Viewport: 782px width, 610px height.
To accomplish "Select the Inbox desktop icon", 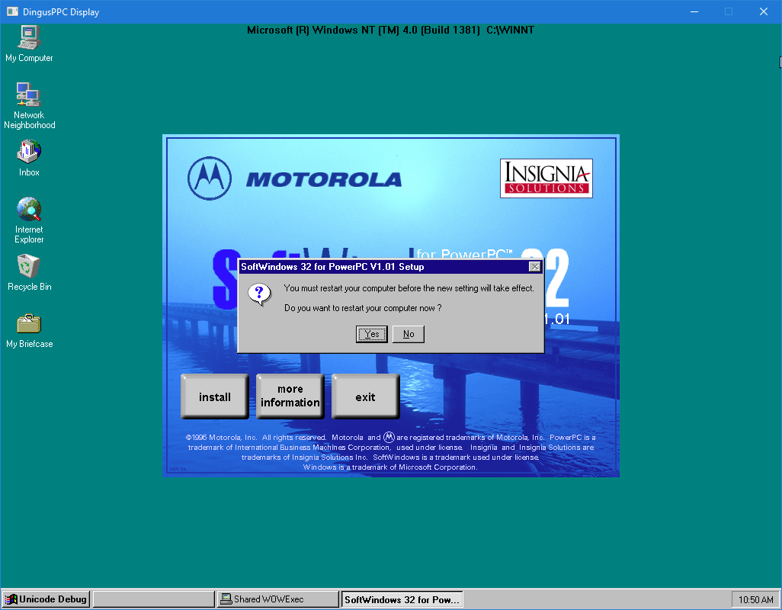I will pos(29,158).
